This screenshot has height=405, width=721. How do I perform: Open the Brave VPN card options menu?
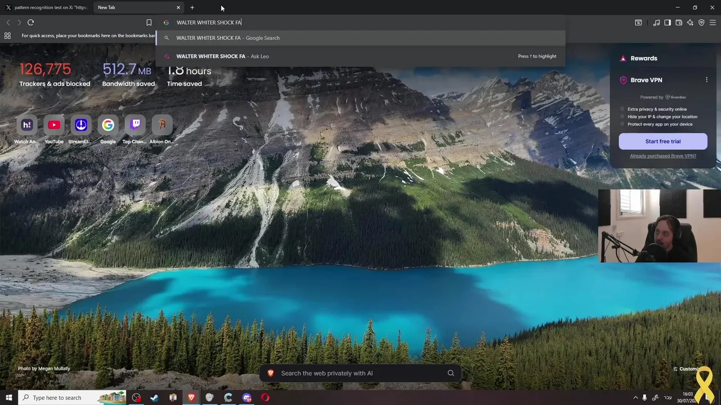coord(706,80)
